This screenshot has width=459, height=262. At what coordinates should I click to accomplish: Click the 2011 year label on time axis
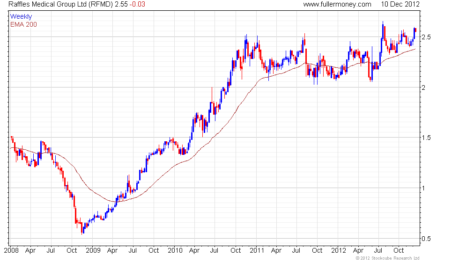pyautogui.click(x=257, y=250)
